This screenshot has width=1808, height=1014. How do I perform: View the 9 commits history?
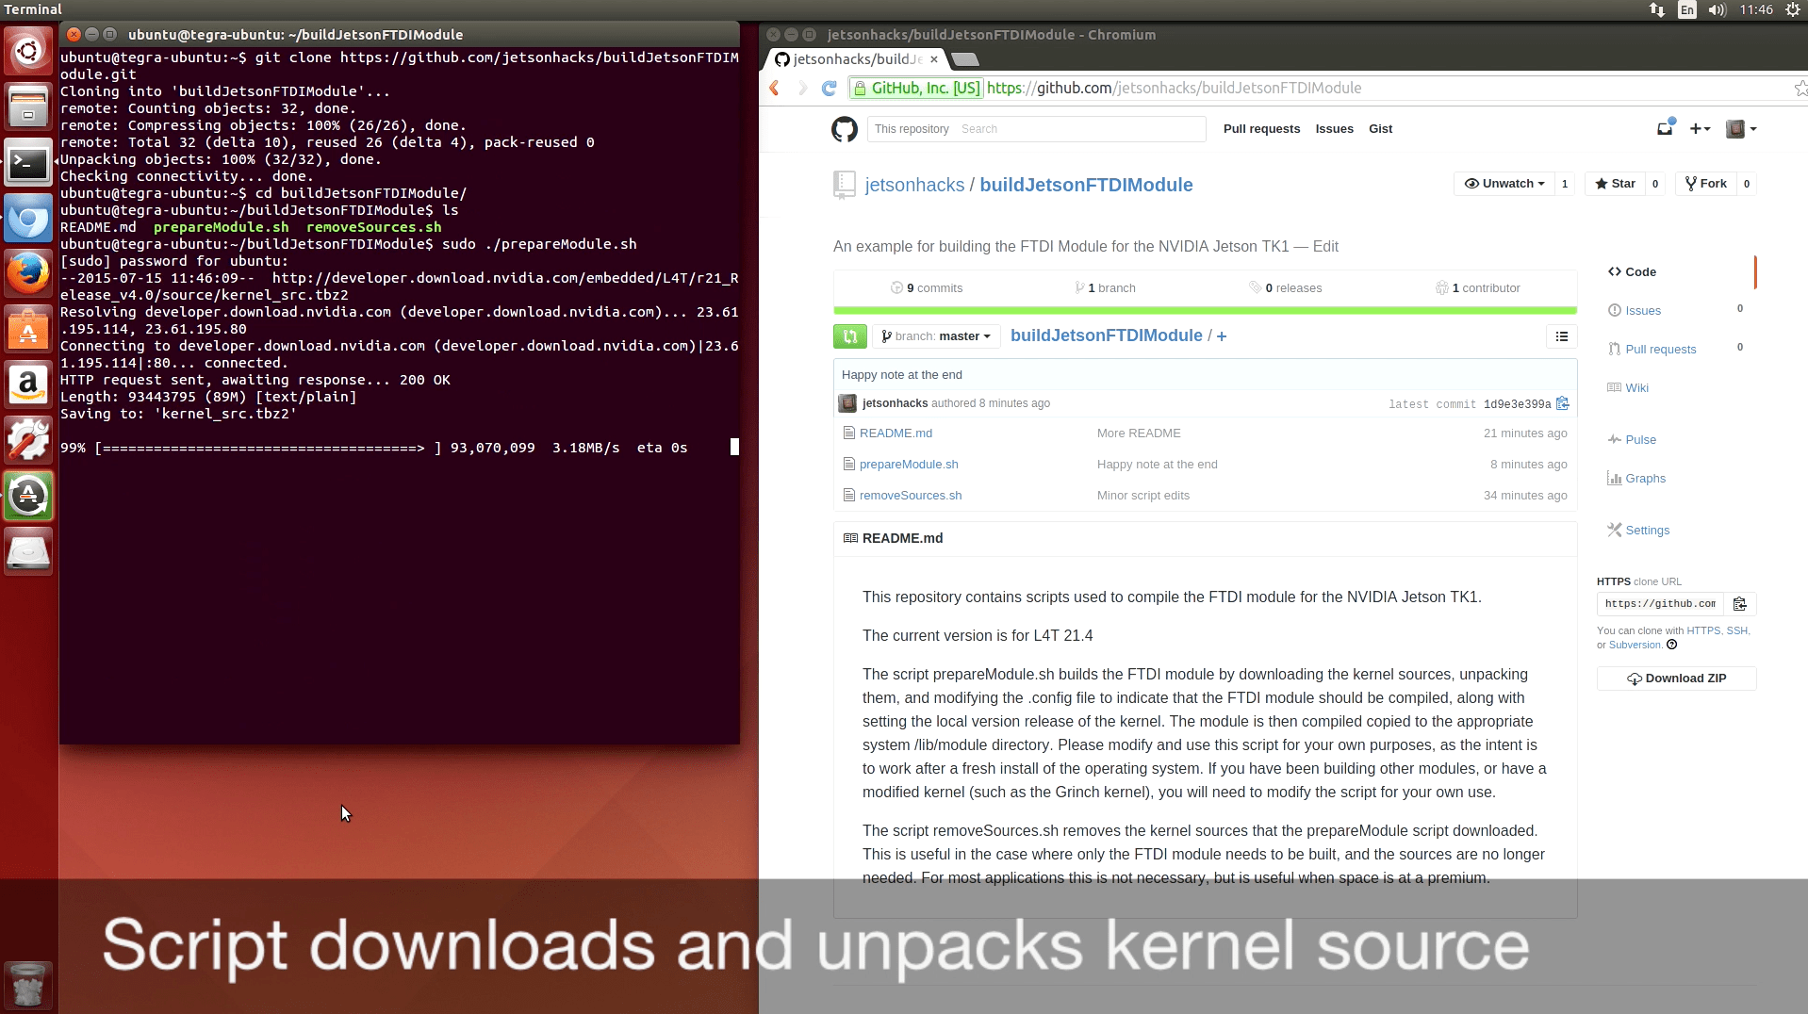click(927, 288)
